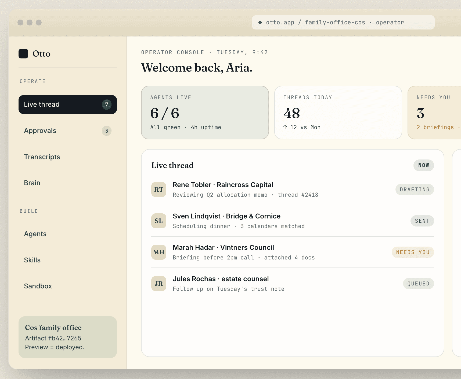Navigate to Agents under Build

[x=68, y=234]
